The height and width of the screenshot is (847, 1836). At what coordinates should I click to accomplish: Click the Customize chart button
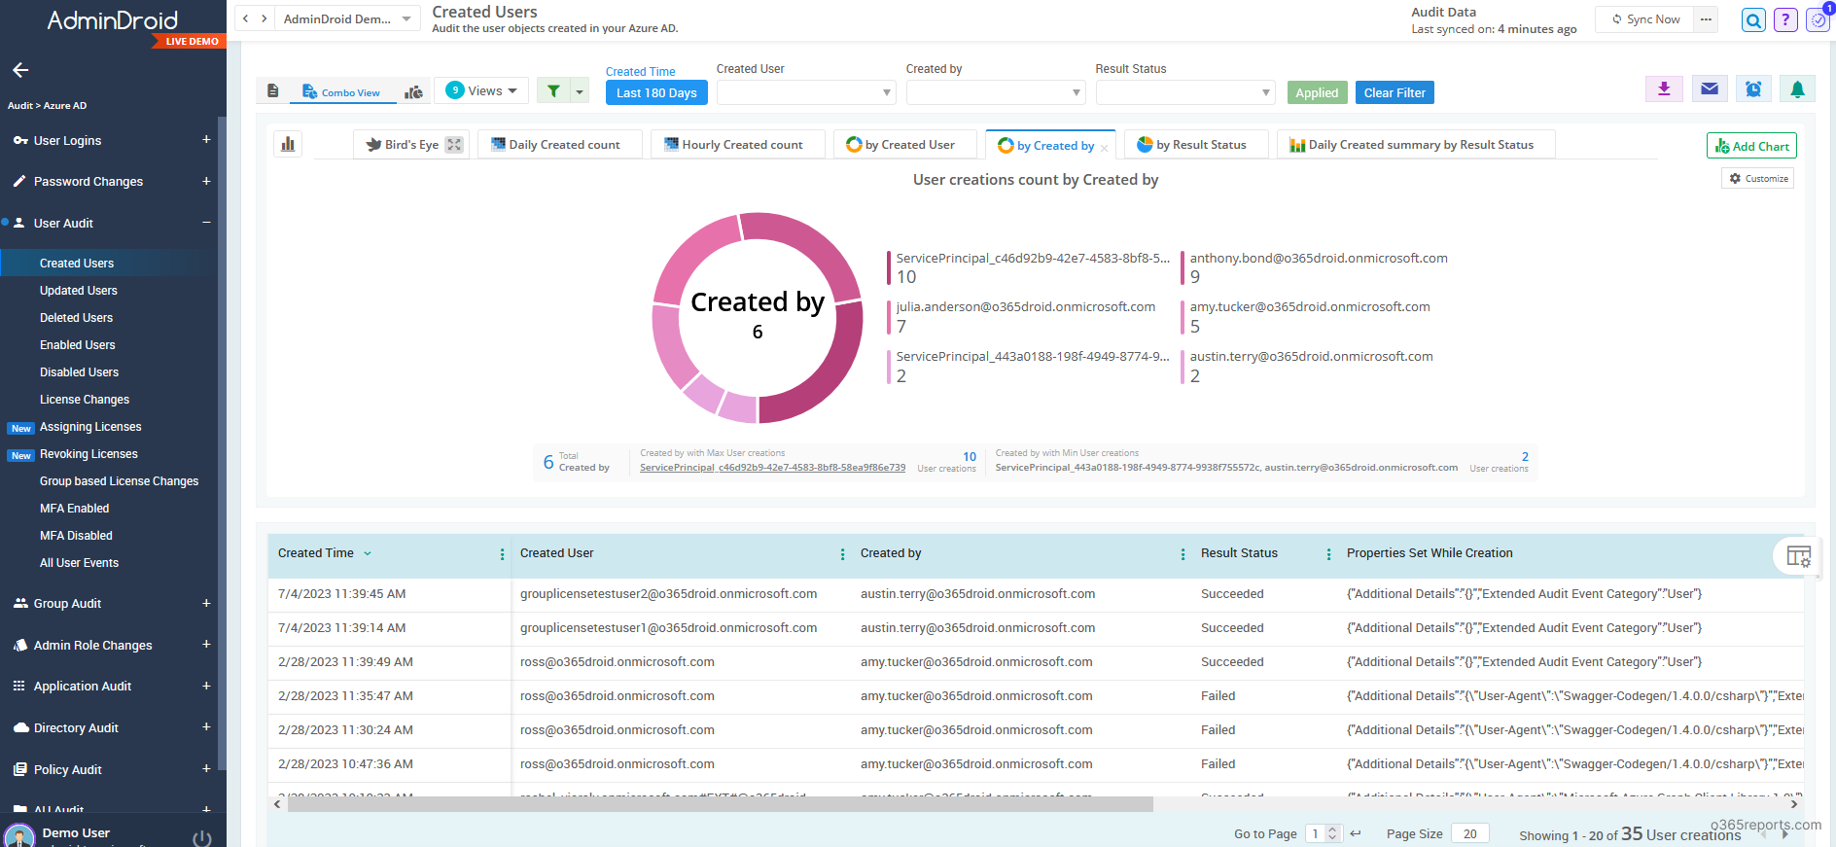(1758, 179)
